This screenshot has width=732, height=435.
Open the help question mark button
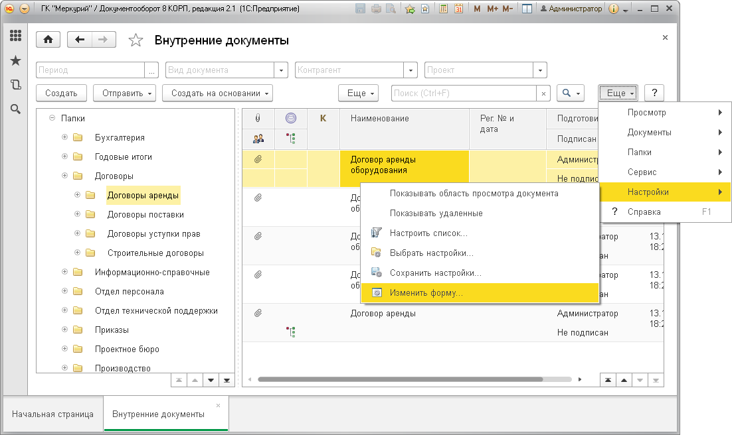tap(654, 93)
